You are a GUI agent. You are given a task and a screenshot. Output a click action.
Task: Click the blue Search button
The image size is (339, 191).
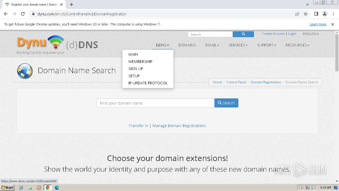(x=226, y=103)
